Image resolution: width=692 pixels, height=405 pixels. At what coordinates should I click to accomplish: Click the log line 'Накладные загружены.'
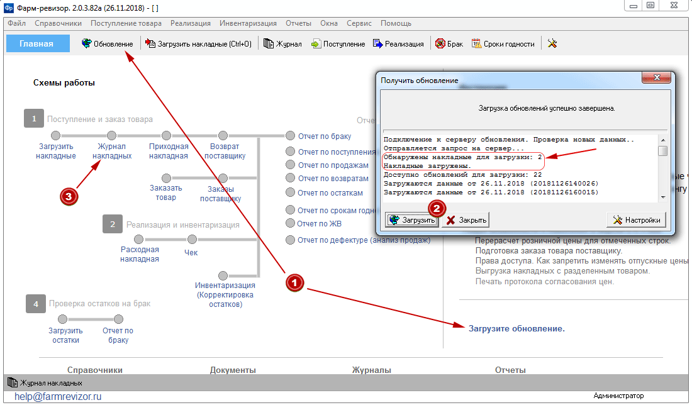(x=427, y=166)
